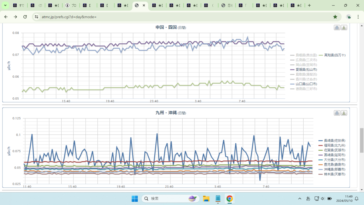This screenshot has width=364, height=205.
Task: Download the 中国・四国 chart
Action: [x=344, y=28]
